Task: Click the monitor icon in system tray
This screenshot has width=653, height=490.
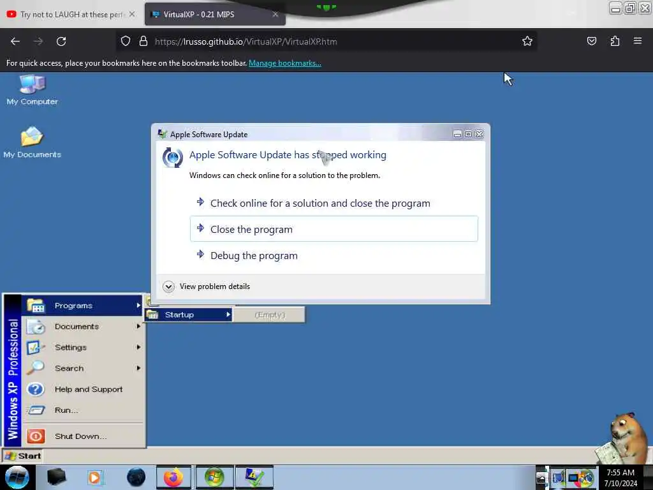Action: coord(573,478)
